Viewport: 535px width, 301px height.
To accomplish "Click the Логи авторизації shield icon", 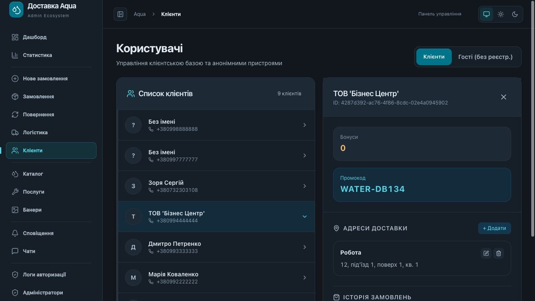I will (15, 275).
